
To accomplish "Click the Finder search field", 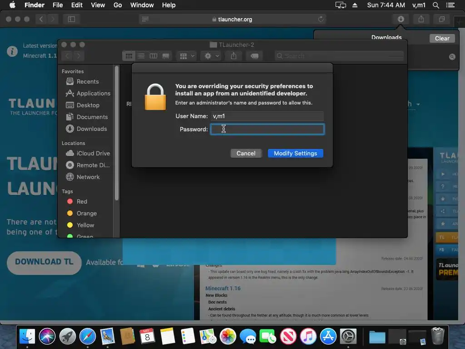I will click(339, 56).
